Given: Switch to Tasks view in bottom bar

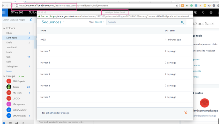Looking at the screenshot, I should pyautogui.click(x=23, y=123).
